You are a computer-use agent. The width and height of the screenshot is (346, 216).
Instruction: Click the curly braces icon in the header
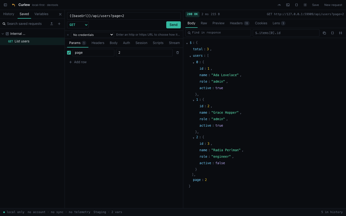pyautogui.click(x=297, y=5)
